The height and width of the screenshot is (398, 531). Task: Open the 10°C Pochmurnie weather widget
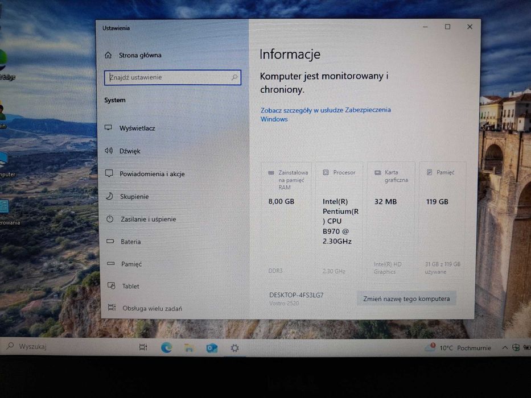pos(458,347)
